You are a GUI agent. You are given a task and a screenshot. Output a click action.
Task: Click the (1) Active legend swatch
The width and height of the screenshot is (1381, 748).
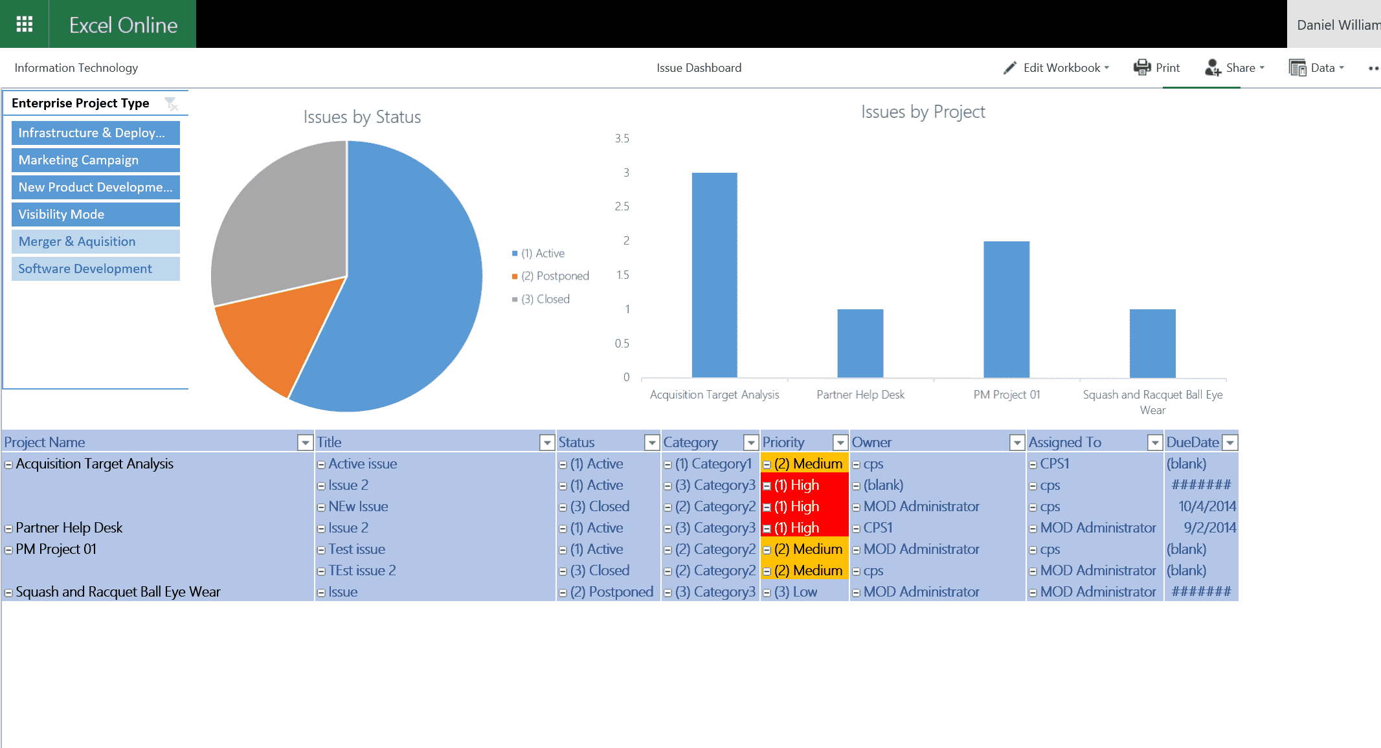click(515, 254)
